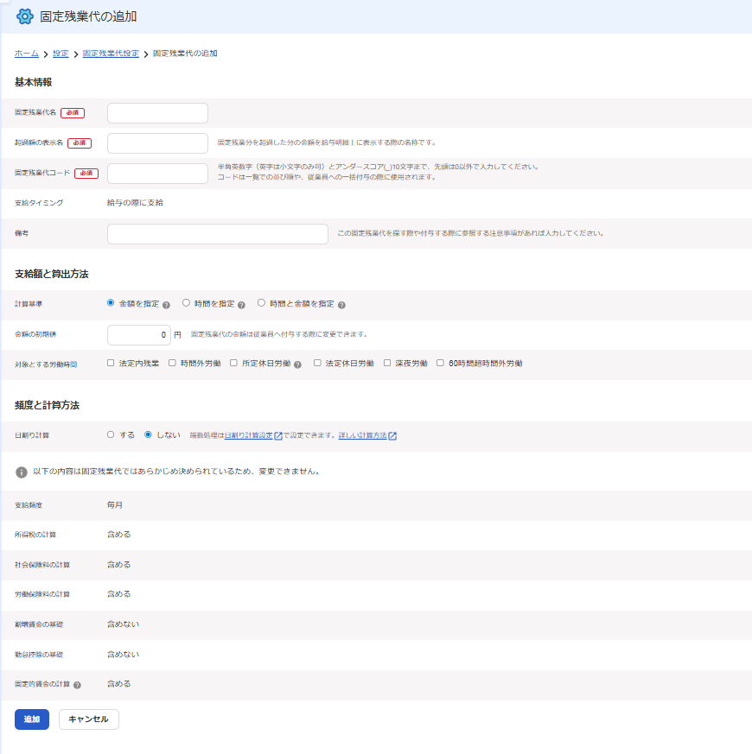Click the 備考 input field

click(x=218, y=234)
